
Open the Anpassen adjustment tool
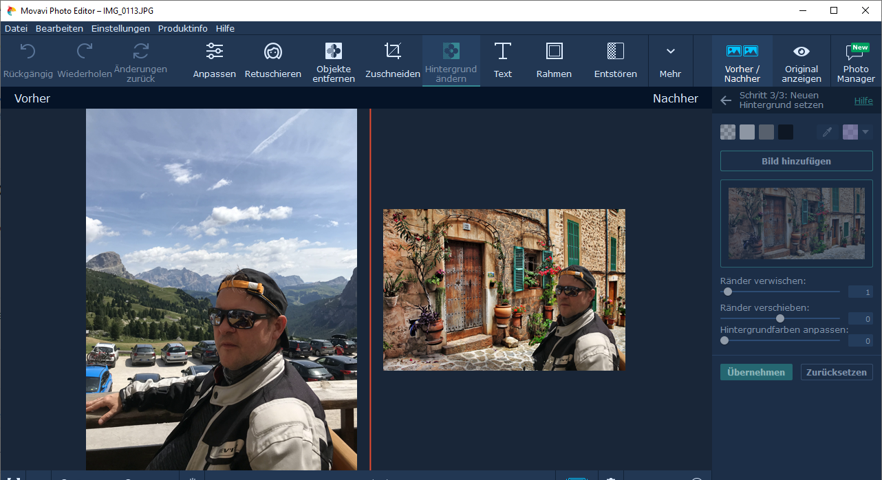[x=214, y=61]
